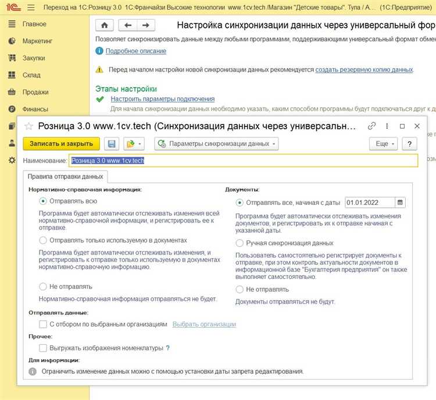Click Записать и закрыть button

click(61, 144)
